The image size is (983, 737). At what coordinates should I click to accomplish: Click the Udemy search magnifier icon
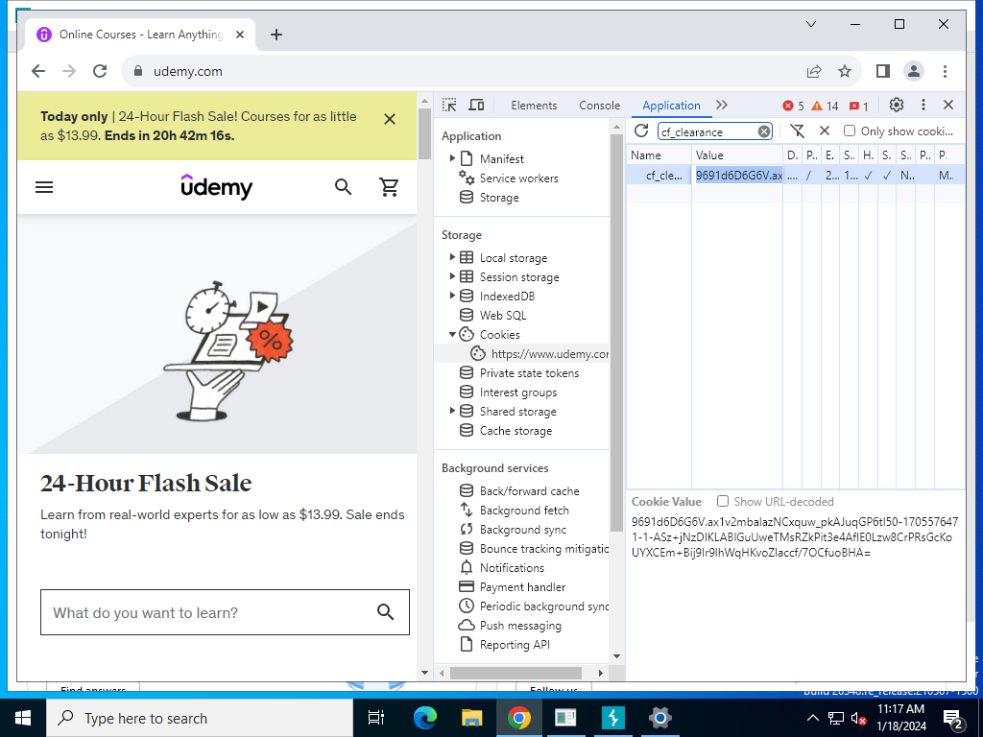click(343, 187)
